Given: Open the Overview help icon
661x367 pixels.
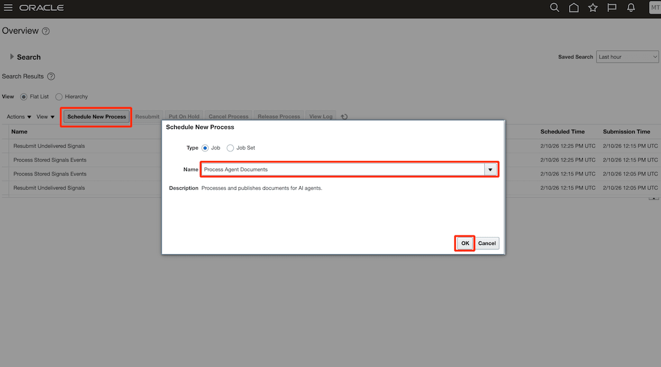Looking at the screenshot, I should 47,31.
